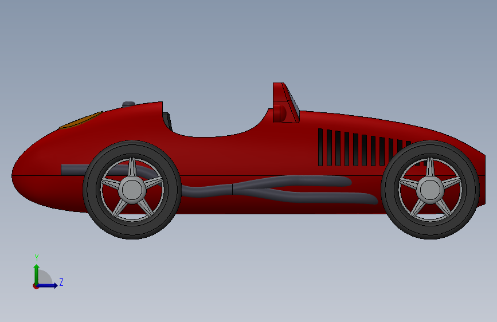The image size is (497, 322).
Task: Select the first louver vent slot on the tail
Action: click(320, 147)
